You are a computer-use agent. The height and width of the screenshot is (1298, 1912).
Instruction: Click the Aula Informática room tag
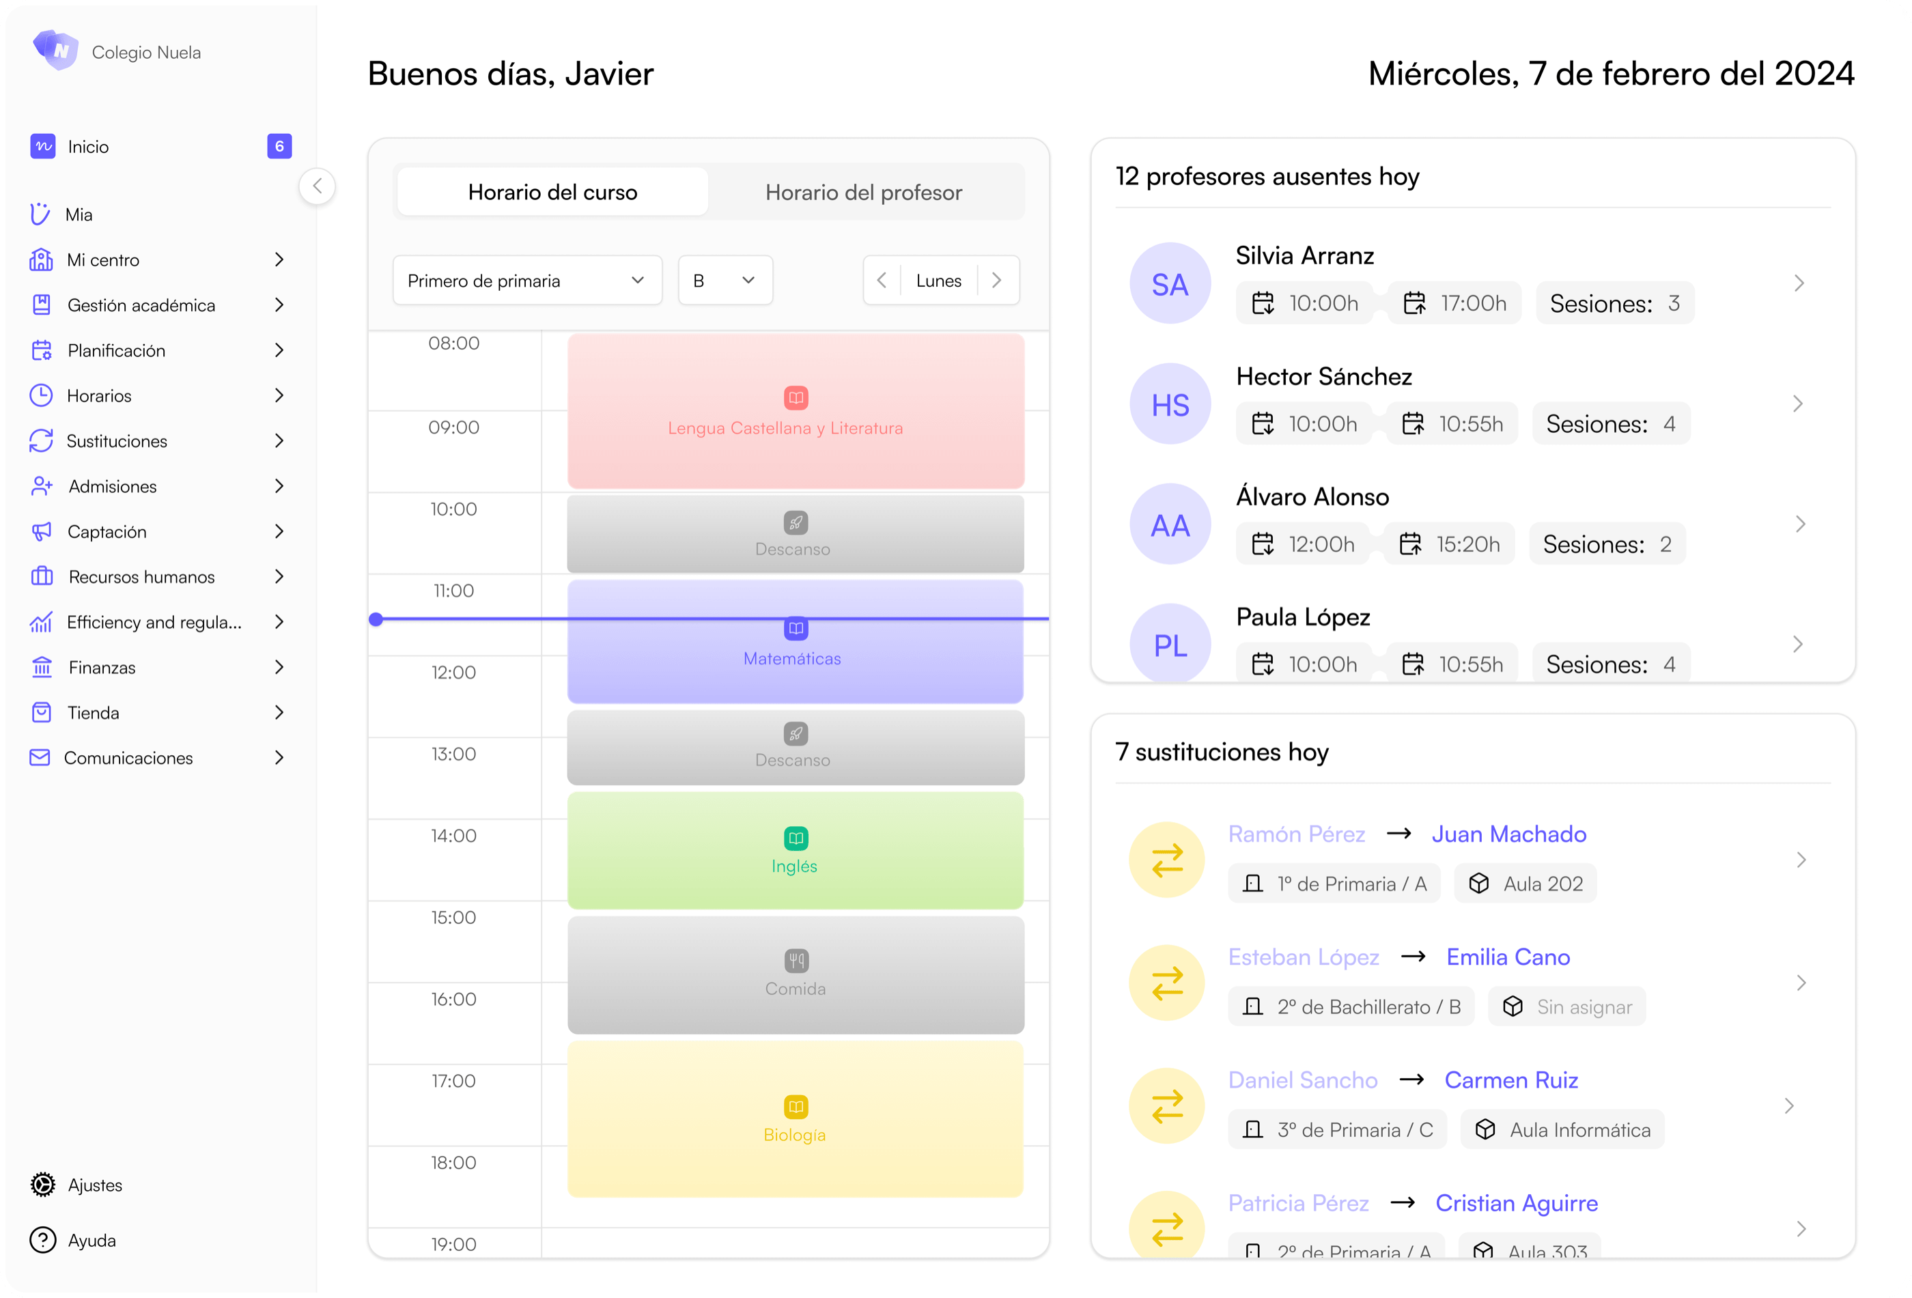[1562, 1130]
